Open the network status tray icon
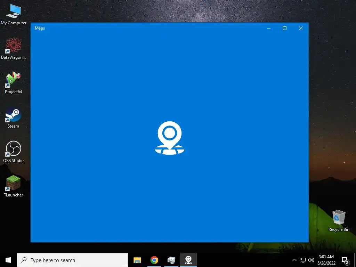The height and width of the screenshot is (267, 356). 303,260
